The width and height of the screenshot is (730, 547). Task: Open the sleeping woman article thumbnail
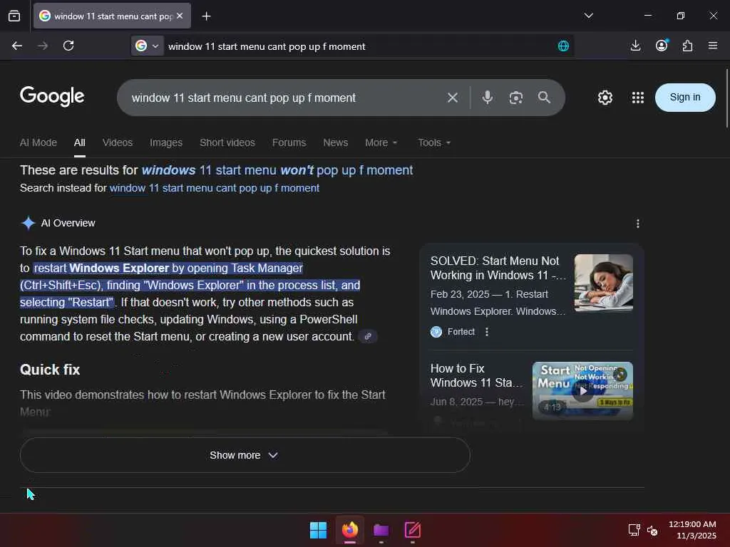tap(603, 283)
